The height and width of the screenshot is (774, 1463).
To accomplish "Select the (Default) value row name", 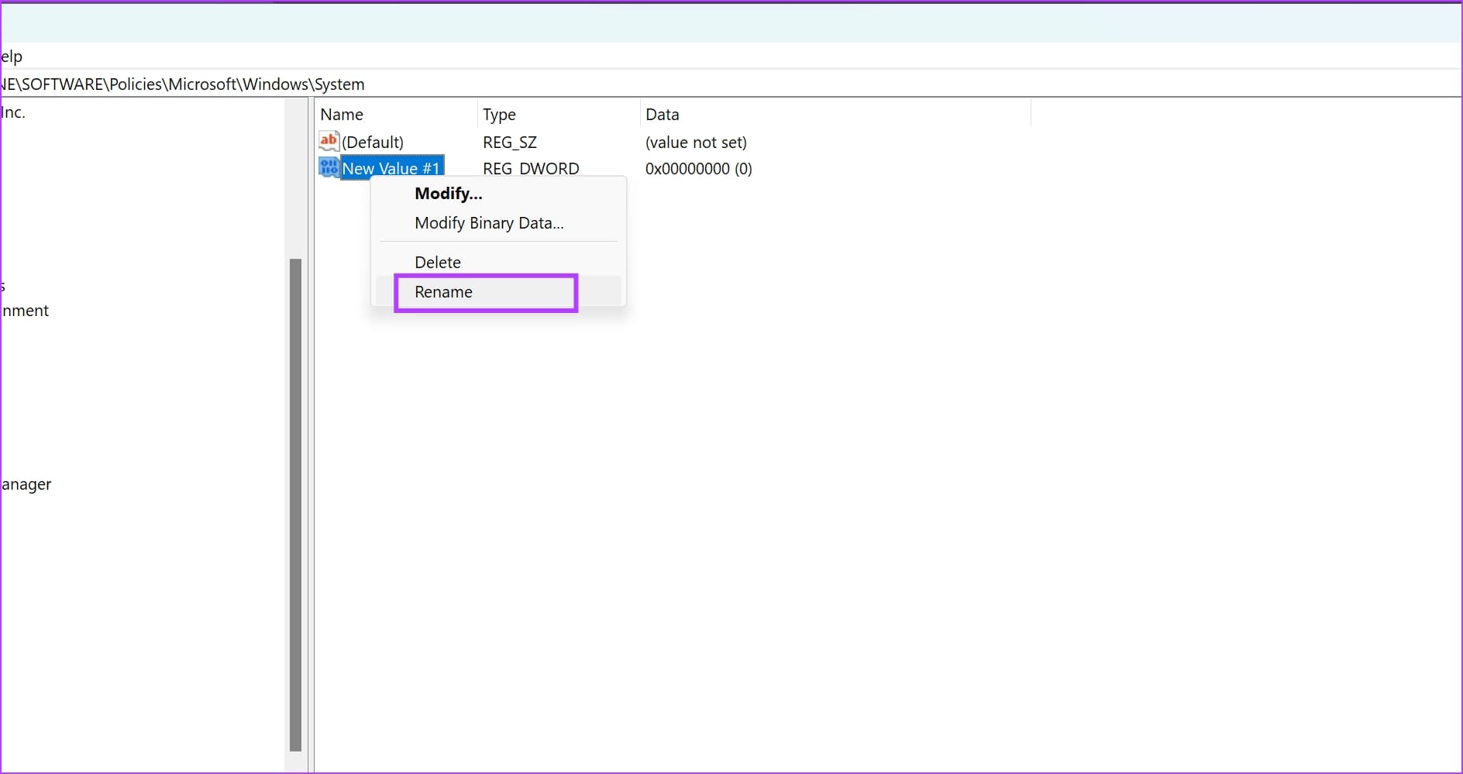I will [x=373, y=143].
